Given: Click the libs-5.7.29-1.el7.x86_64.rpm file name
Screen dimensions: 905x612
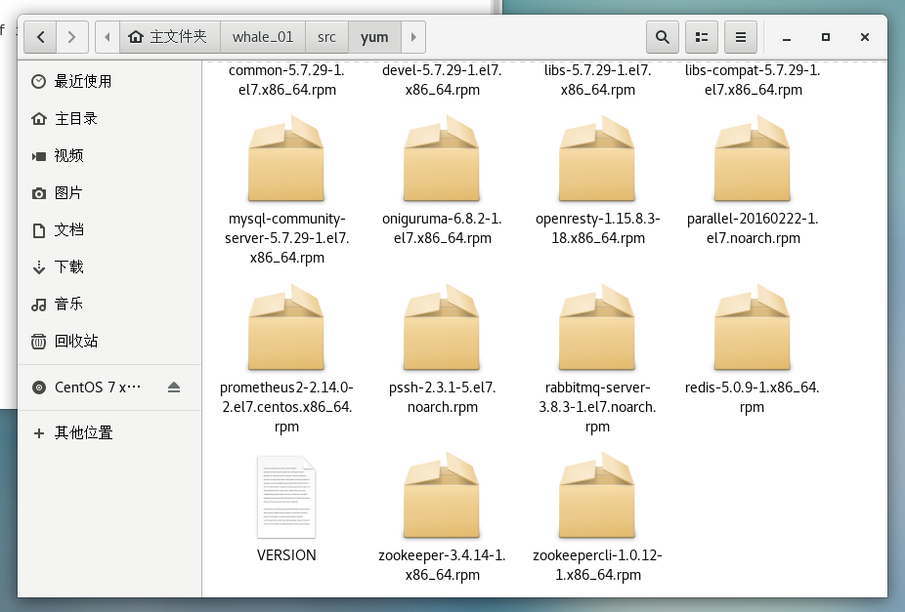Looking at the screenshot, I should tap(597, 80).
